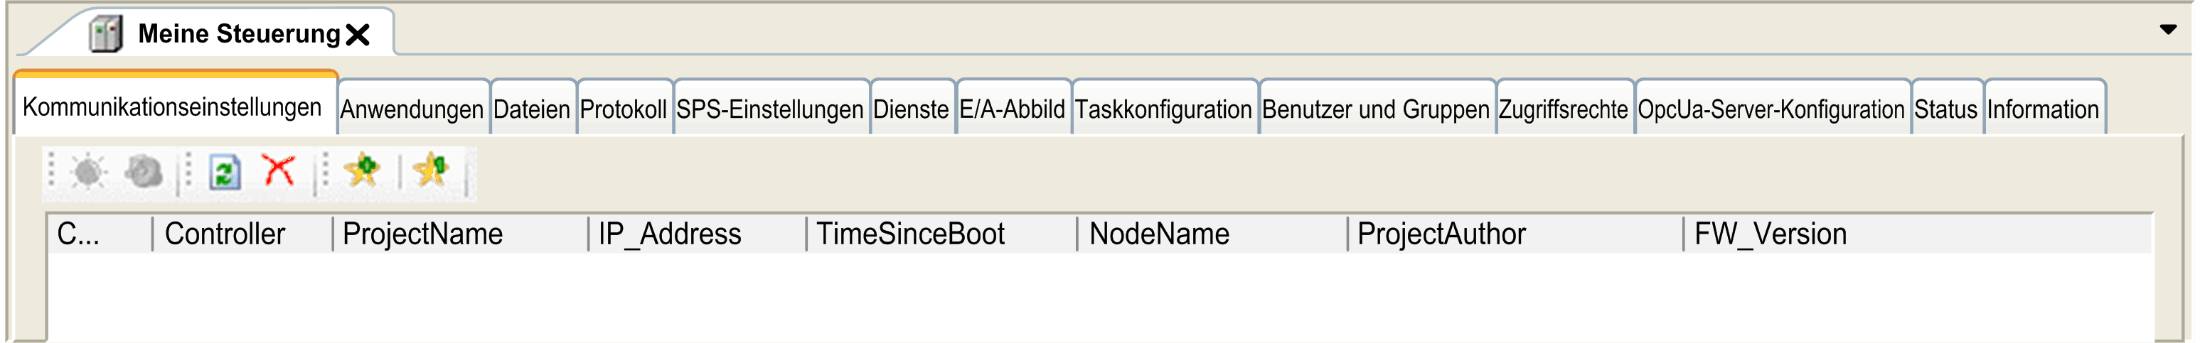
Task: Click the grayed double-gear toolbar icon
Action: [x=143, y=172]
